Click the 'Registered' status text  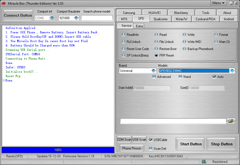coord(220,162)
